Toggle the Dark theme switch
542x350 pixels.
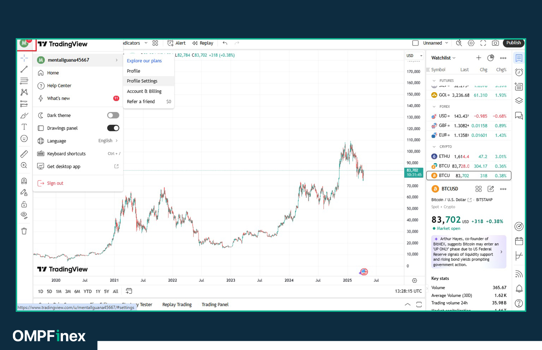coord(113,115)
